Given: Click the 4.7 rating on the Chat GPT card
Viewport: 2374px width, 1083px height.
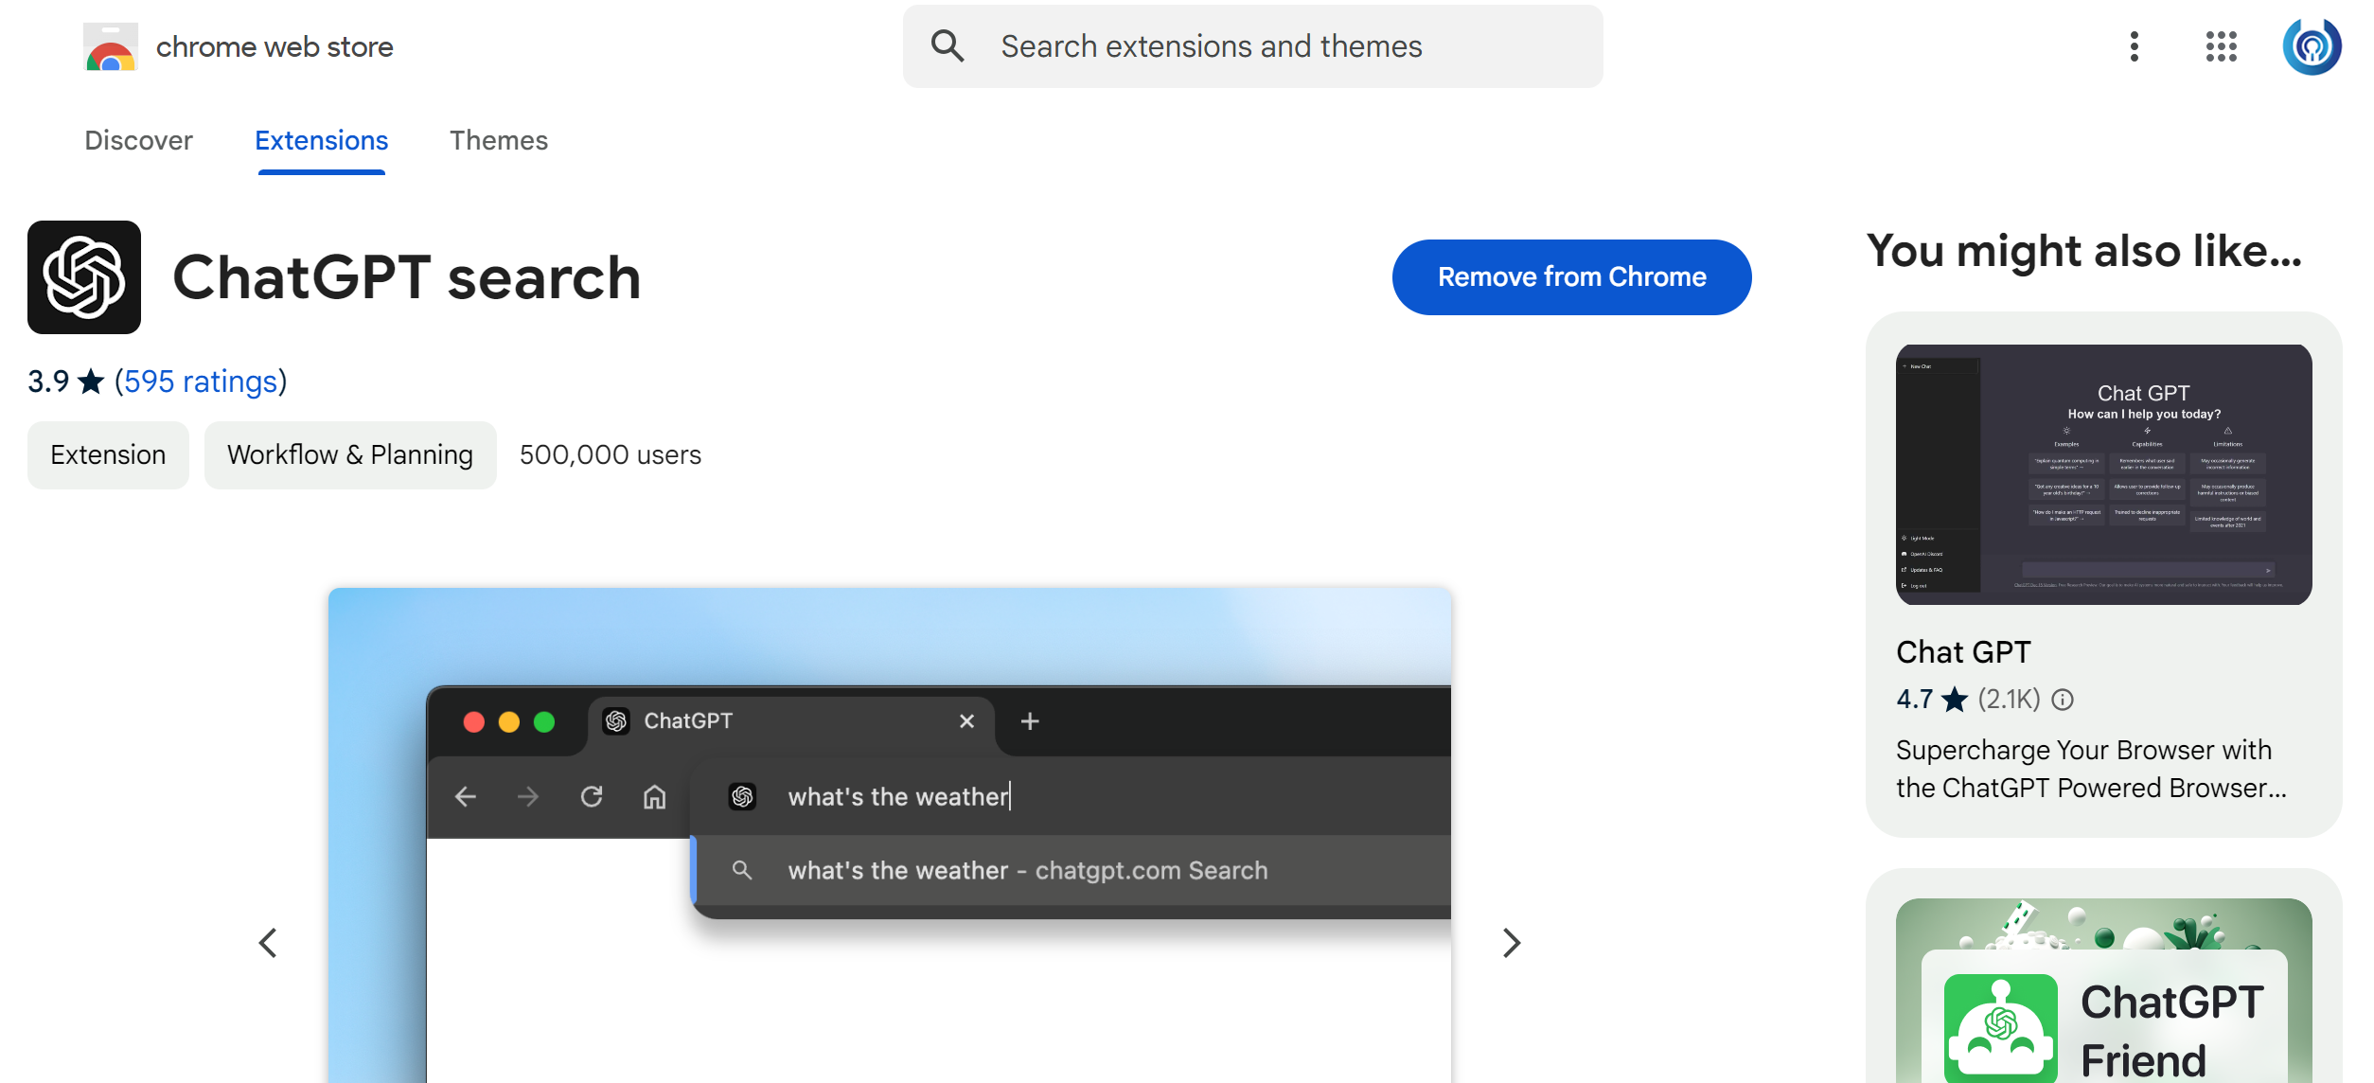Looking at the screenshot, I should (1914, 700).
